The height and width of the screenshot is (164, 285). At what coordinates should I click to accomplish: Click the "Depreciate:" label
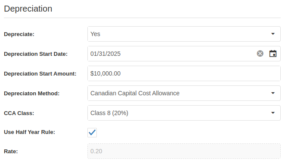(19, 34)
